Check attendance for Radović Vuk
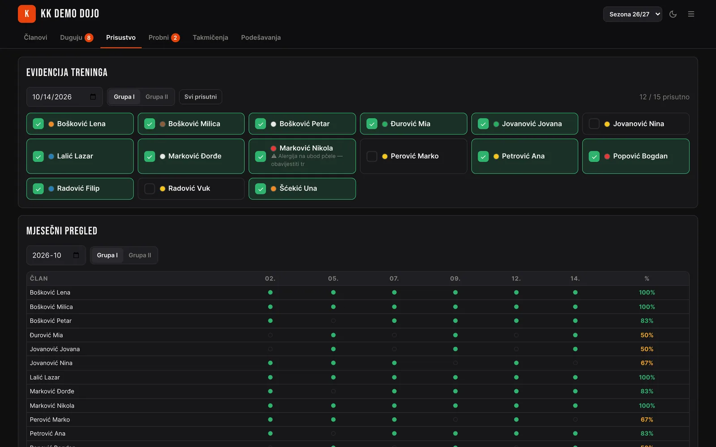The width and height of the screenshot is (716, 447). [x=150, y=189]
